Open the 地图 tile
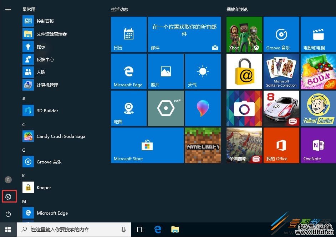The width and height of the screenshot is (336, 237). (x=128, y=108)
